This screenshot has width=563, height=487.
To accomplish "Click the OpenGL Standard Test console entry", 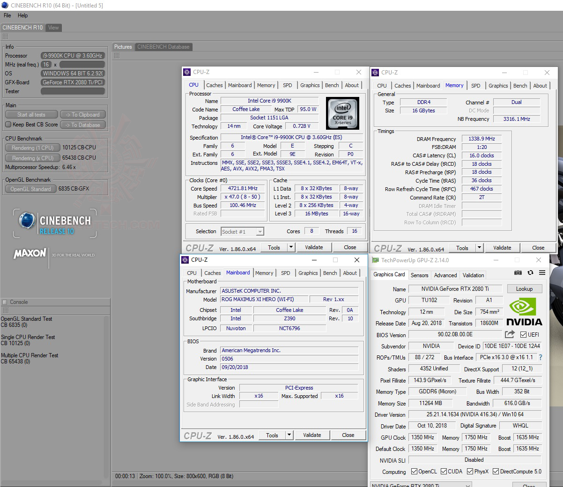I will [26, 319].
